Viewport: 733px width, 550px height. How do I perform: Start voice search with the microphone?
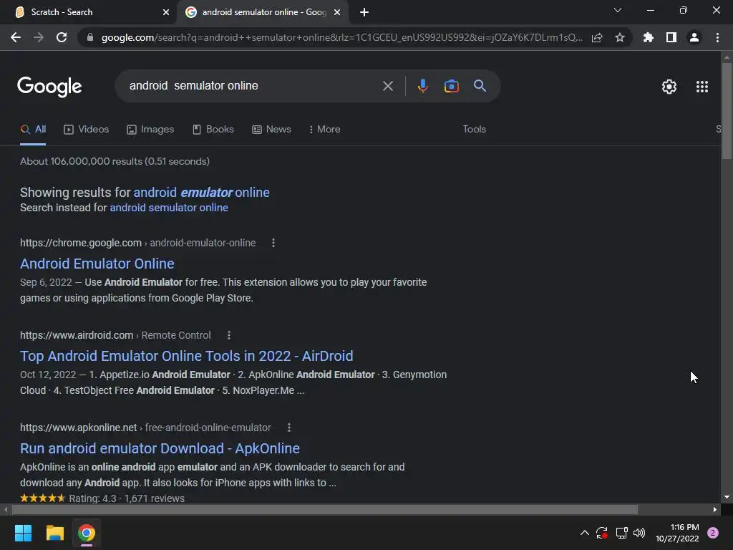pos(422,86)
